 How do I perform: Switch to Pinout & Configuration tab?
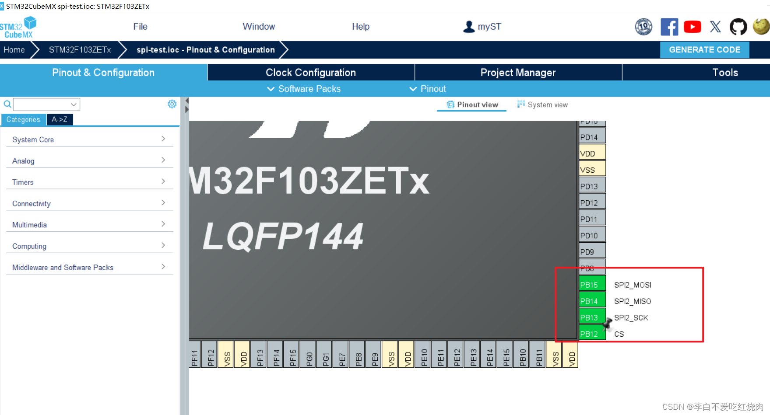click(x=103, y=72)
